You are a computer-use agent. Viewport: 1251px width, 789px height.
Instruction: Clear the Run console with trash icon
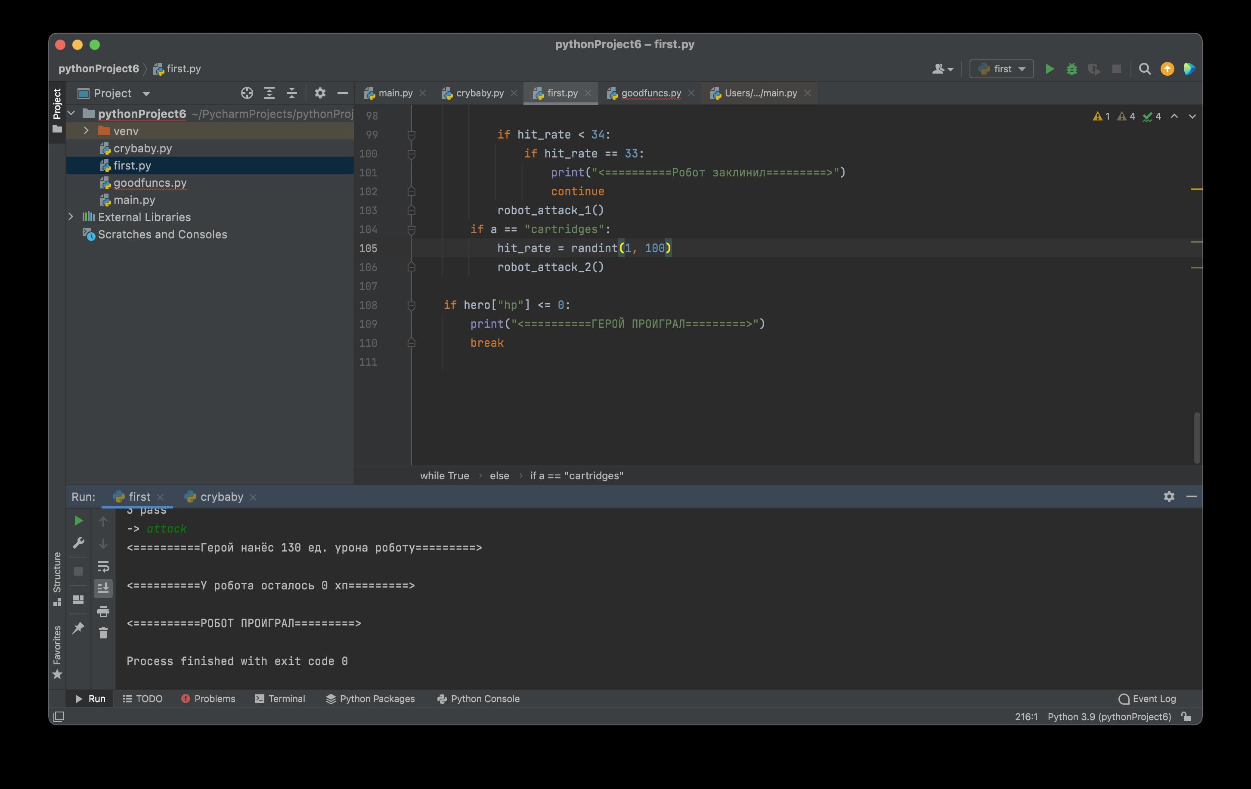[103, 633]
